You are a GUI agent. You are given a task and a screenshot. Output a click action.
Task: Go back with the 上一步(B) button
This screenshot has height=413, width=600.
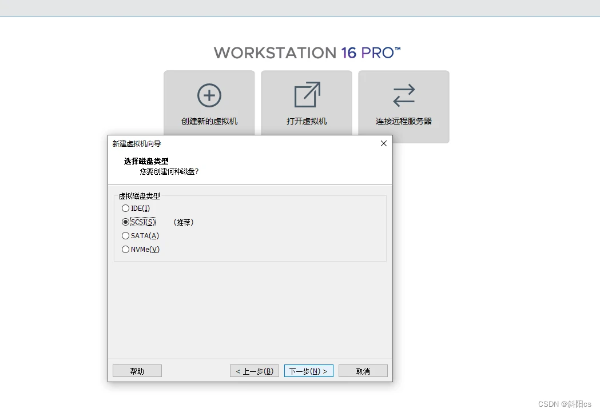click(255, 371)
